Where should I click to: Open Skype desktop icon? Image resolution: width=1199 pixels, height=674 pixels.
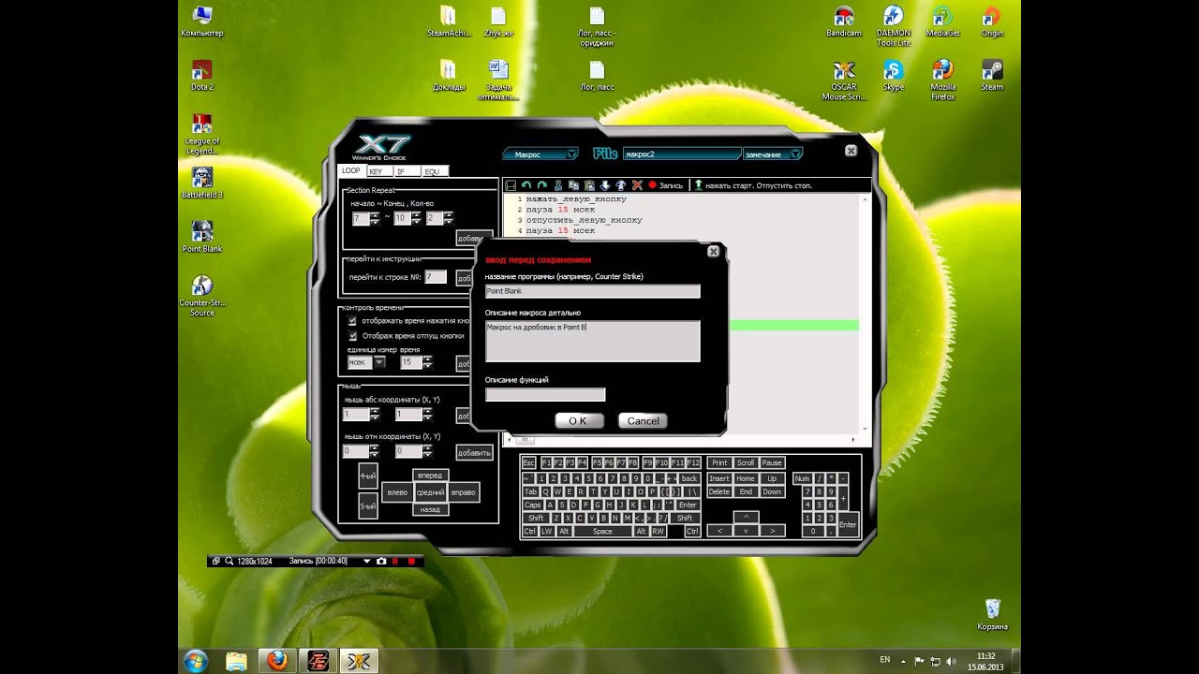tap(893, 77)
